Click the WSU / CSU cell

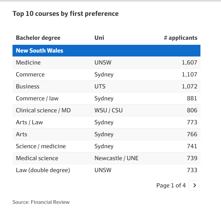pos(108,110)
